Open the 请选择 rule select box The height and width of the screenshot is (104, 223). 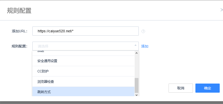[x=84, y=46]
